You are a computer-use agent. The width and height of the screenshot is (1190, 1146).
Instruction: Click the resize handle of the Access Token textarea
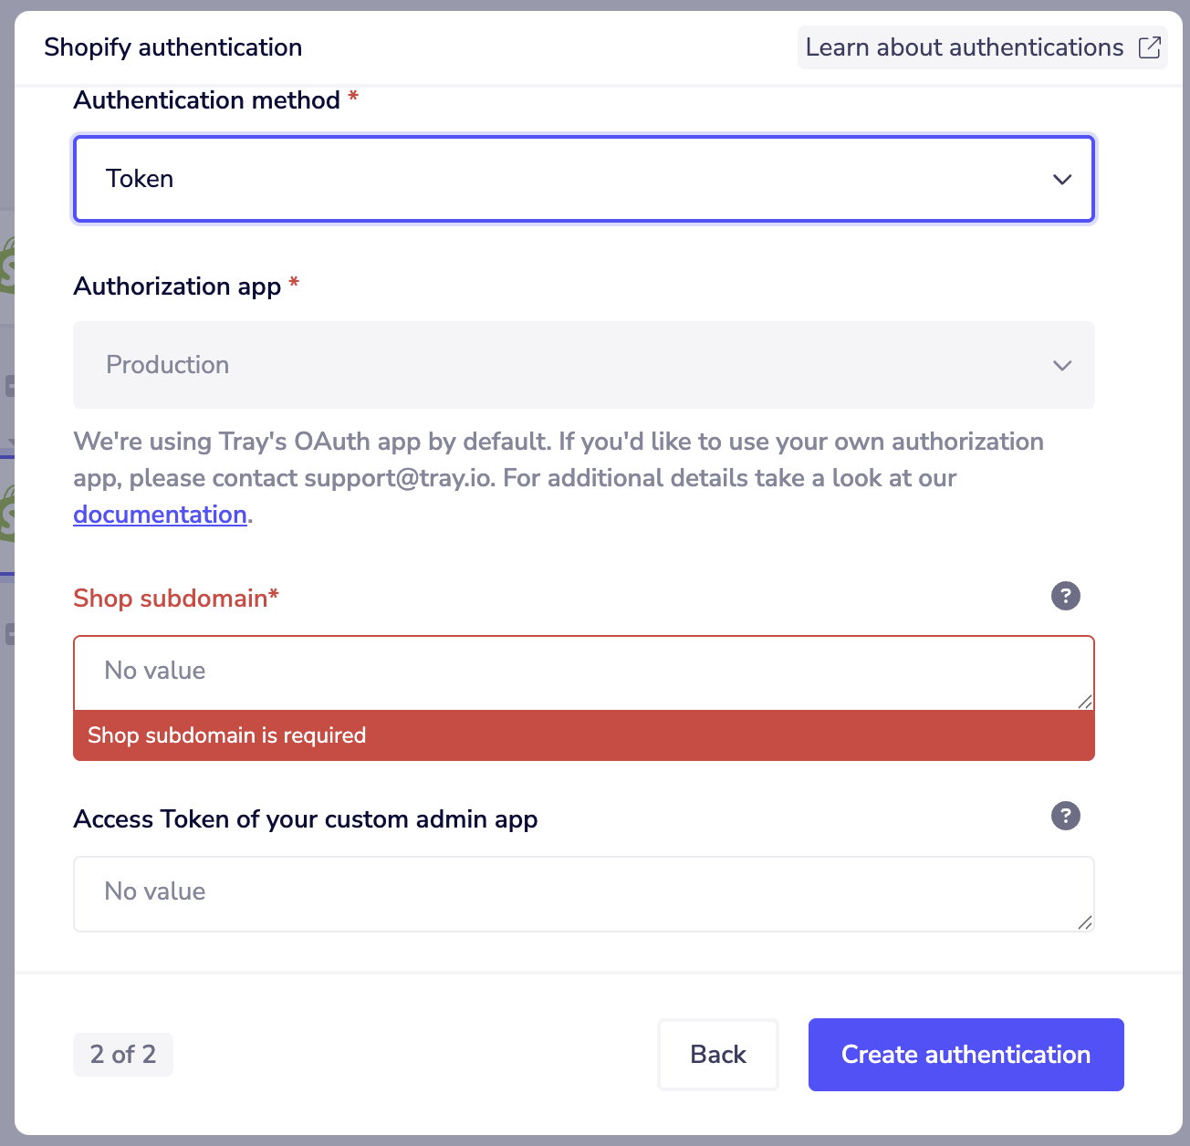[x=1085, y=924]
